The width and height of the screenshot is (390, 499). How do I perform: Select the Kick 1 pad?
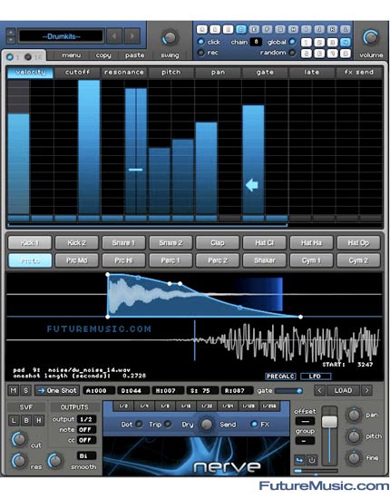point(30,243)
